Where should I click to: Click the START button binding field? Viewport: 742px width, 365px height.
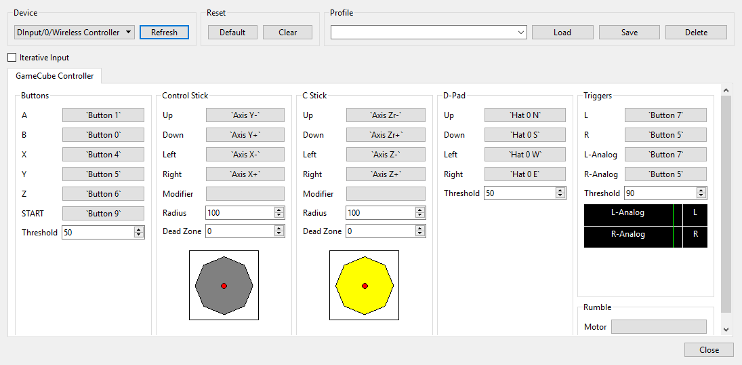pos(103,214)
